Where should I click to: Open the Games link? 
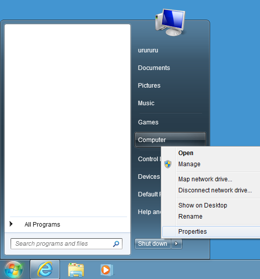click(148, 122)
